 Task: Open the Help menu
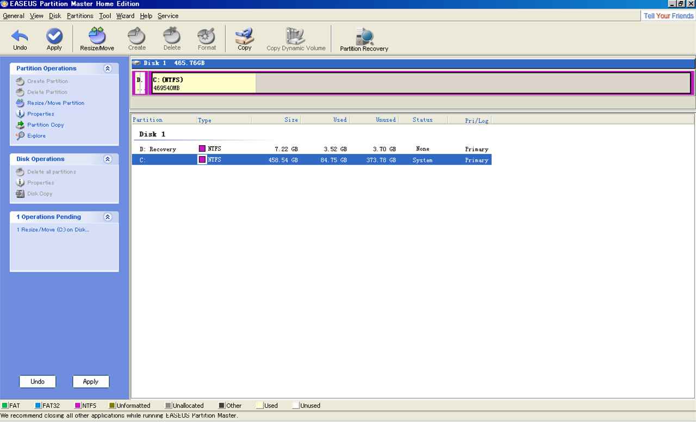[x=146, y=16]
